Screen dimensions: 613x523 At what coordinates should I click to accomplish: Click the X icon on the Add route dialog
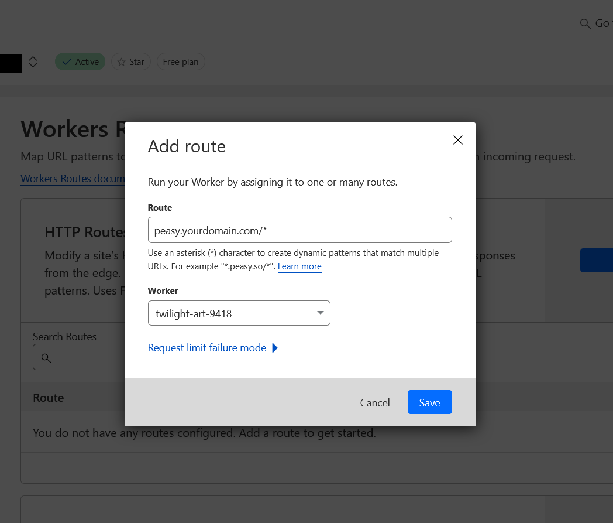tap(458, 140)
